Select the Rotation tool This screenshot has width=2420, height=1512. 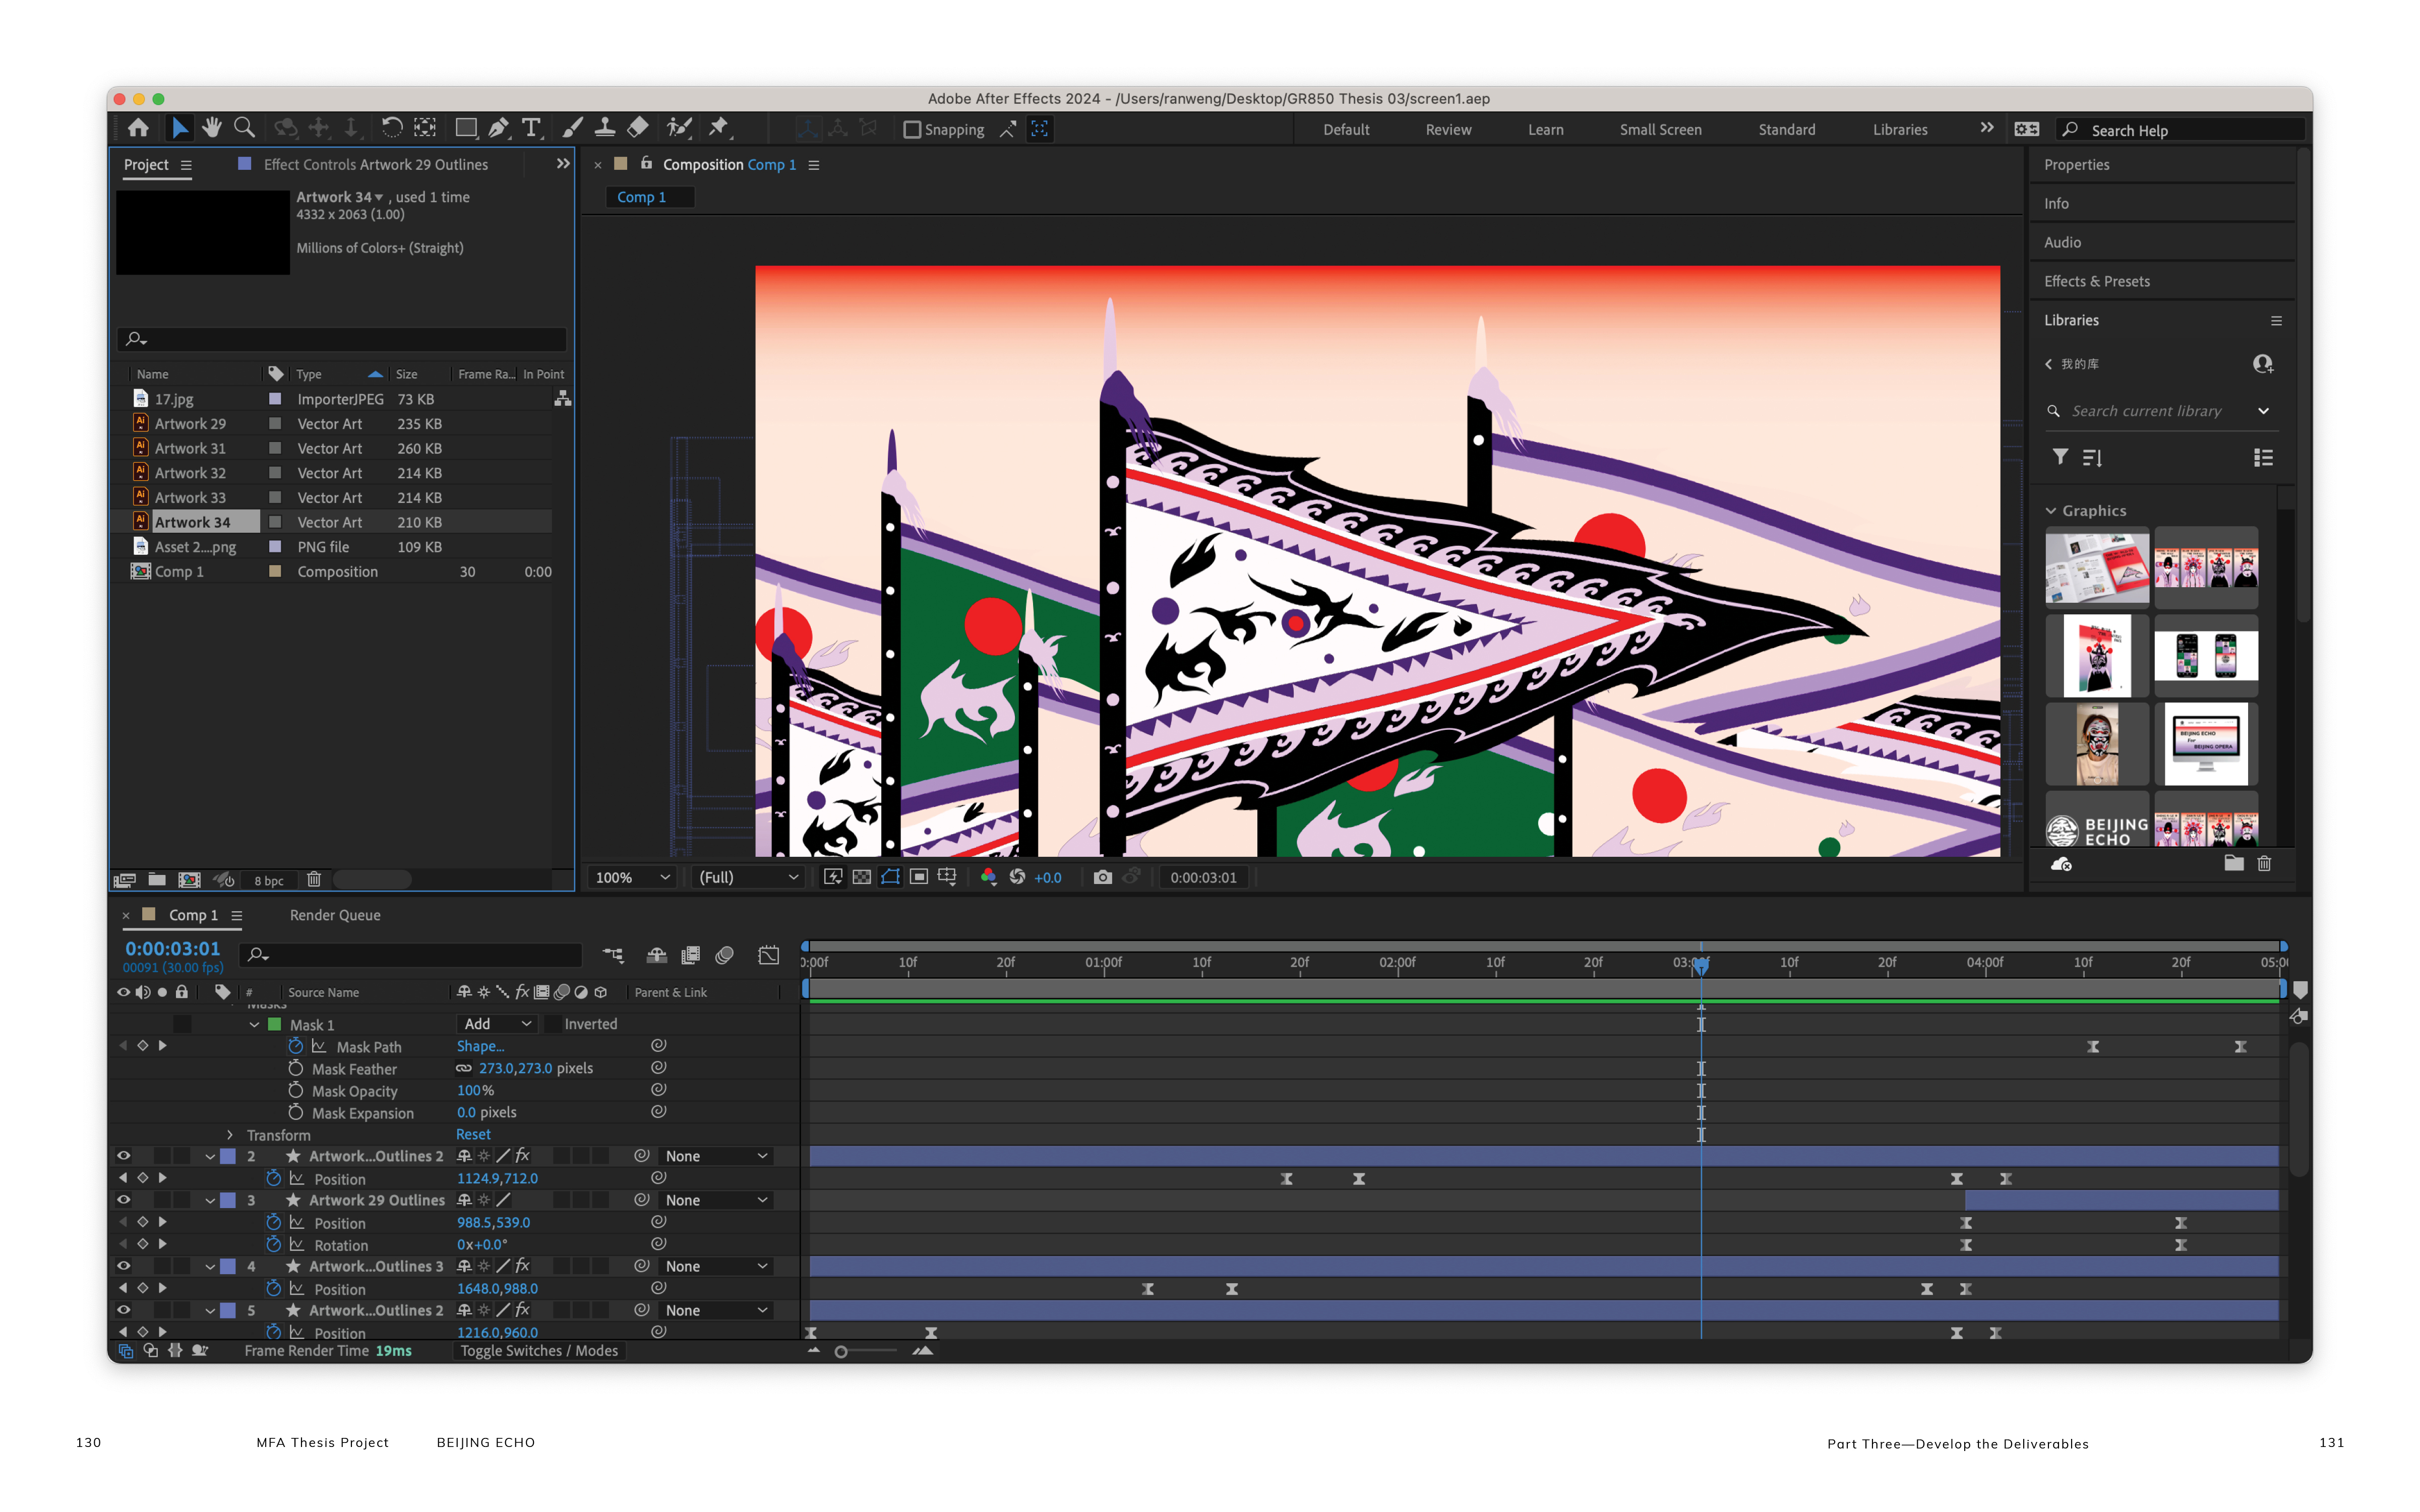pos(391,128)
